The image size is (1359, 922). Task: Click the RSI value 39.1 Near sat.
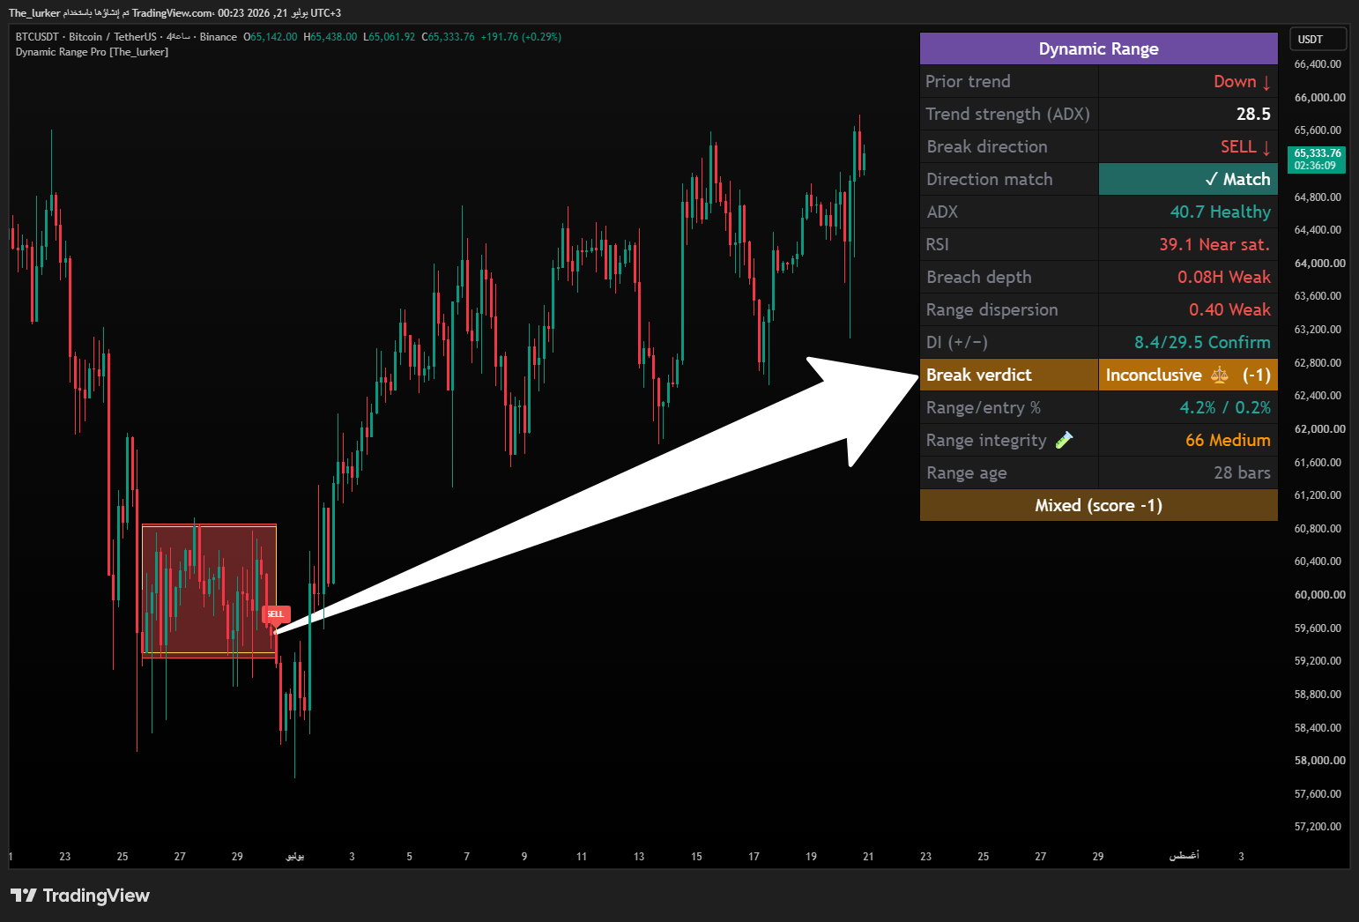point(1214,244)
